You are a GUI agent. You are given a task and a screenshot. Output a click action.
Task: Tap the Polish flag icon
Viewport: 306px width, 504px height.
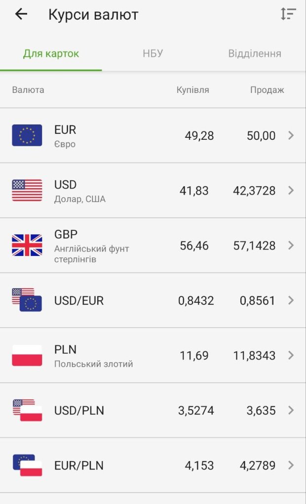pyautogui.click(x=27, y=355)
